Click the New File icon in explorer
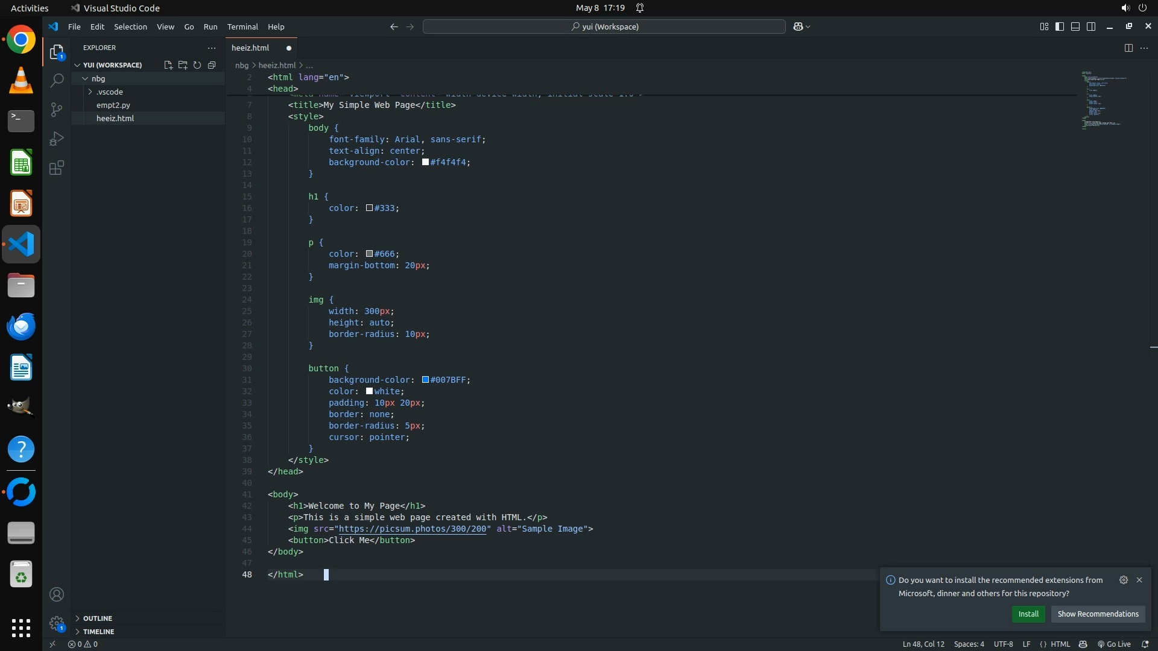The width and height of the screenshot is (1158, 651). pyautogui.click(x=168, y=65)
